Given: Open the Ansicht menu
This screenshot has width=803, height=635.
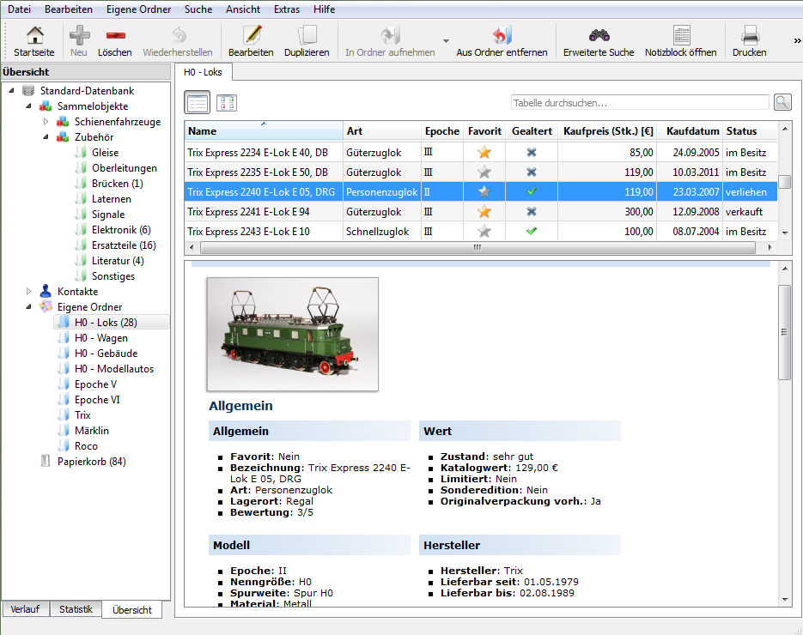Looking at the screenshot, I should click(243, 9).
